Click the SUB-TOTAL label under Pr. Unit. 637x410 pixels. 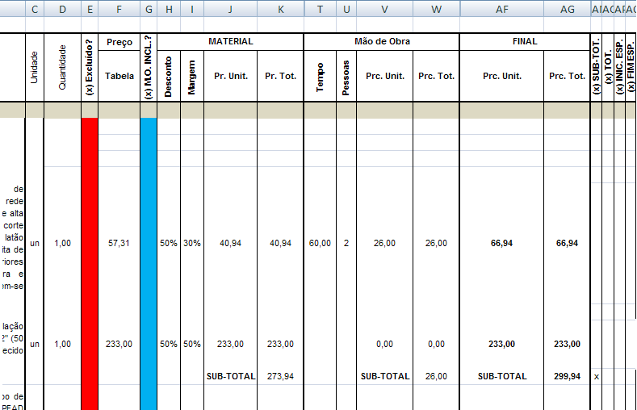click(x=231, y=376)
